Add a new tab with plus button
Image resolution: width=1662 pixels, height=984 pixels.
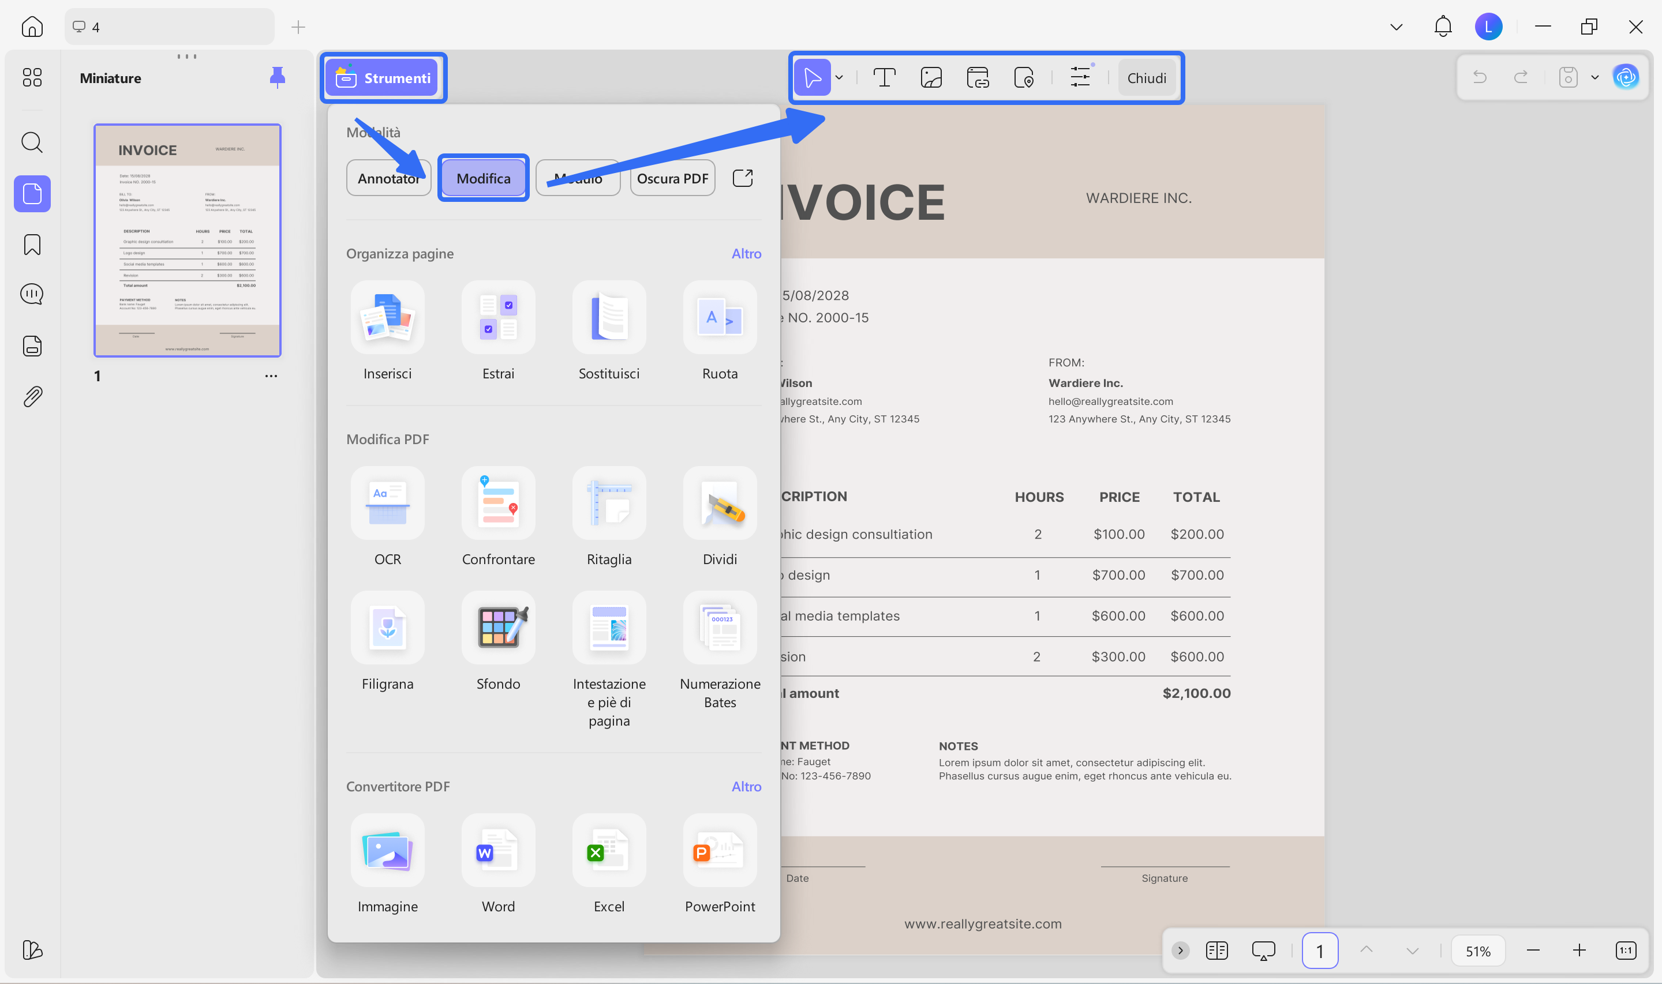(298, 27)
